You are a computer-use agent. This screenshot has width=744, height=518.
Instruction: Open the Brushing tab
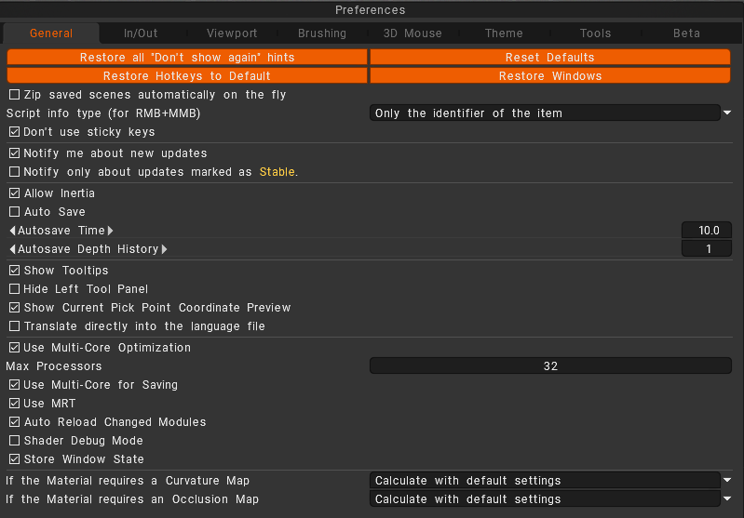pos(322,33)
